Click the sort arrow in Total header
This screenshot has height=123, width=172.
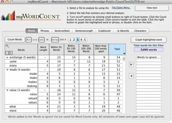tap(124, 54)
